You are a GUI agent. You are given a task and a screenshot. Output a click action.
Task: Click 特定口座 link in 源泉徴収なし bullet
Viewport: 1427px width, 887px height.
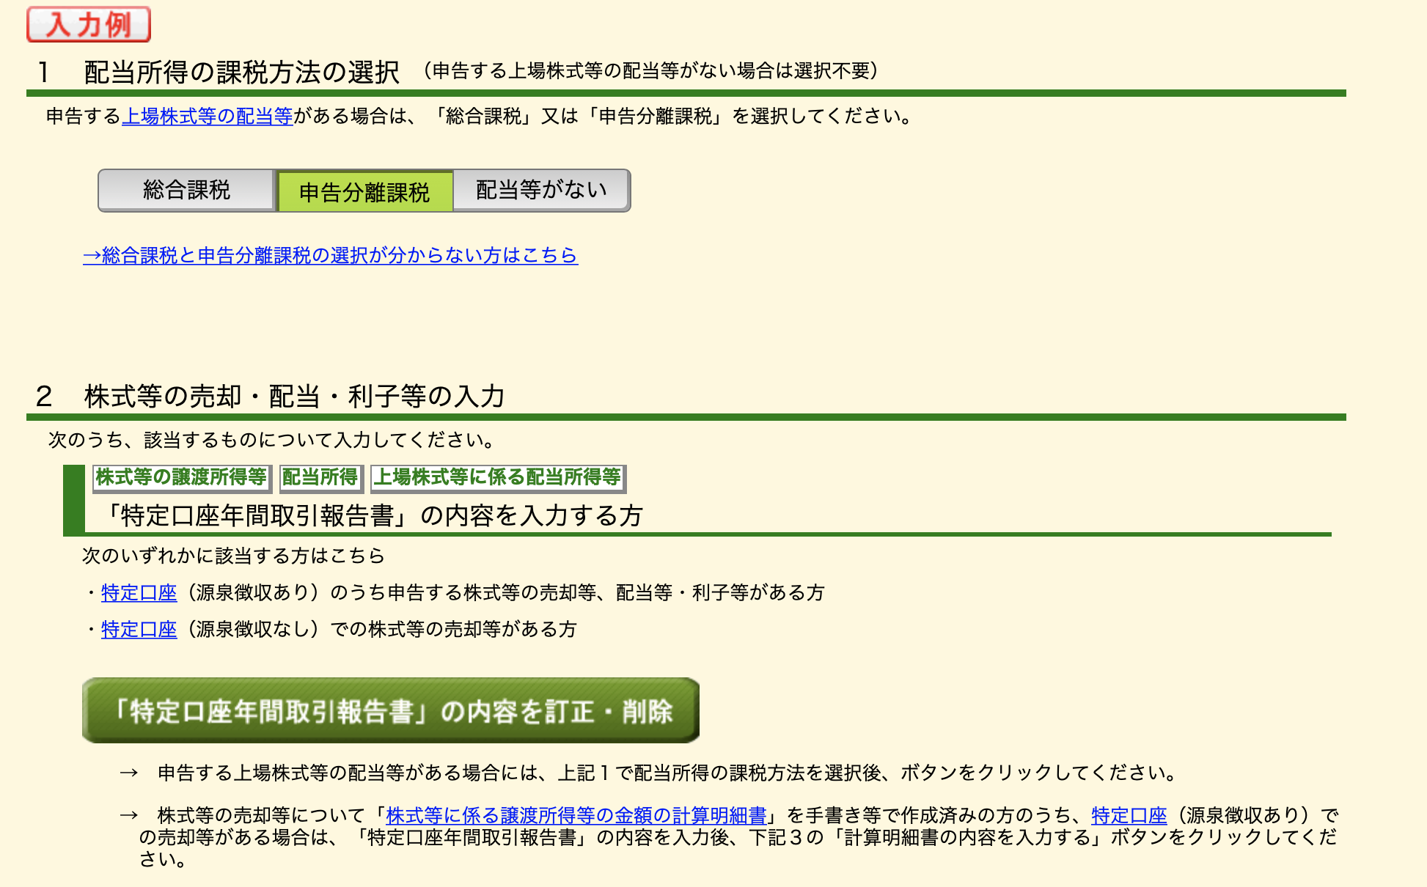[139, 629]
